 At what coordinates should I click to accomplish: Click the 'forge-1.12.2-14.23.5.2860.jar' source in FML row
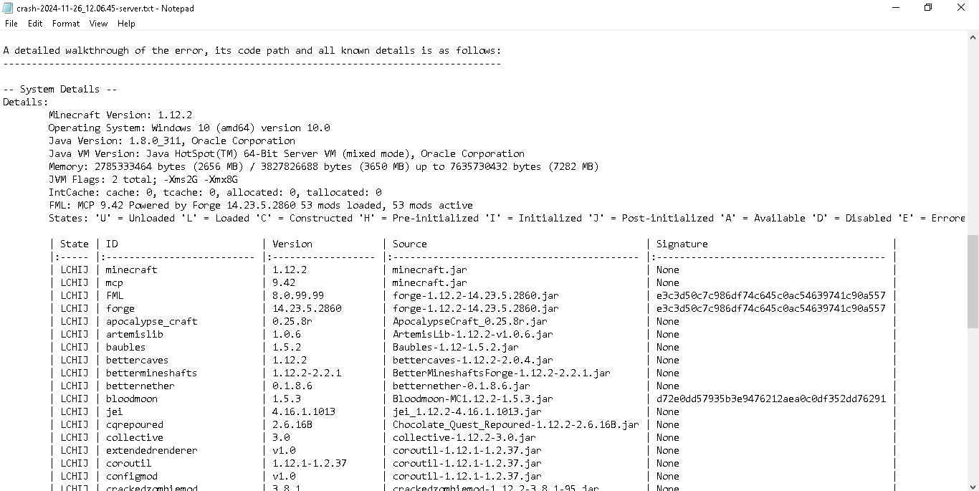475,295
